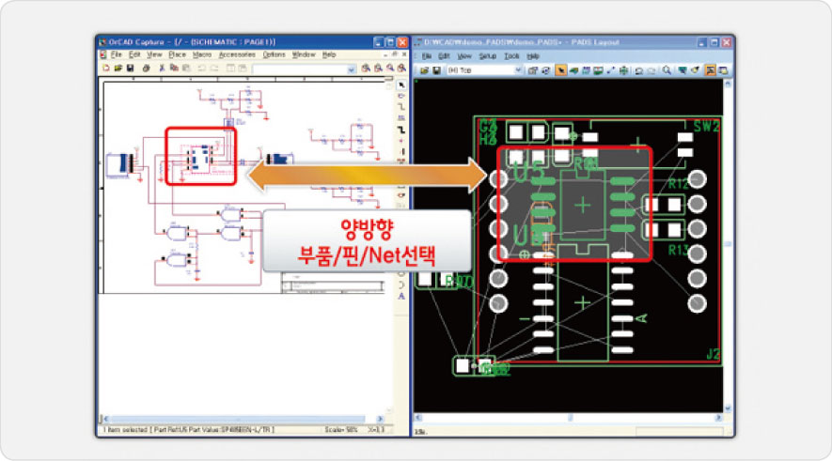The width and height of the screenshot is (832, 461).
Task: Click the Save icon in OrCAD Capture toolbar
Action: tap(131, 69)
